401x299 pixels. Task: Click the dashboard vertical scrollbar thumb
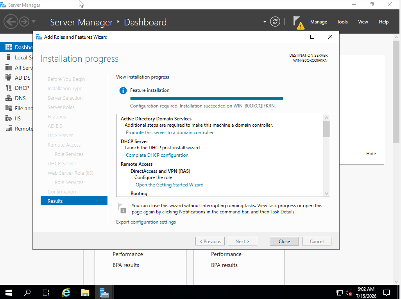396,91
